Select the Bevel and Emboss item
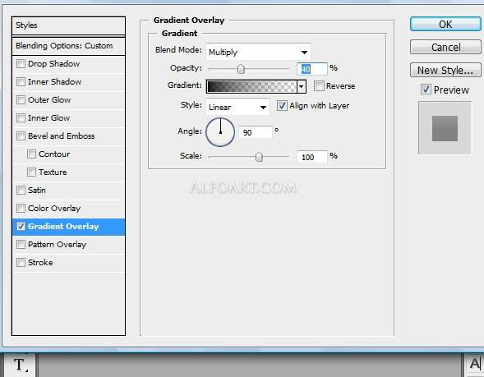The image size is (484, 377). [x=61, y=136]
